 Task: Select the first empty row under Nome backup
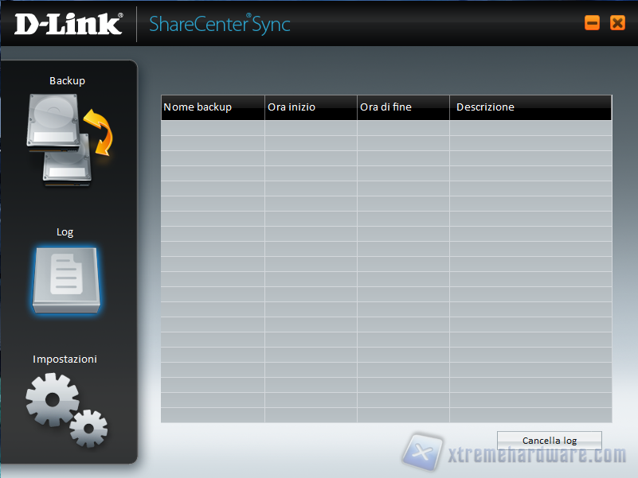click(x=213, y=128)
